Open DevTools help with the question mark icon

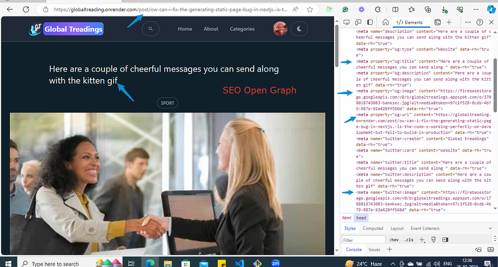coord(480,22)
